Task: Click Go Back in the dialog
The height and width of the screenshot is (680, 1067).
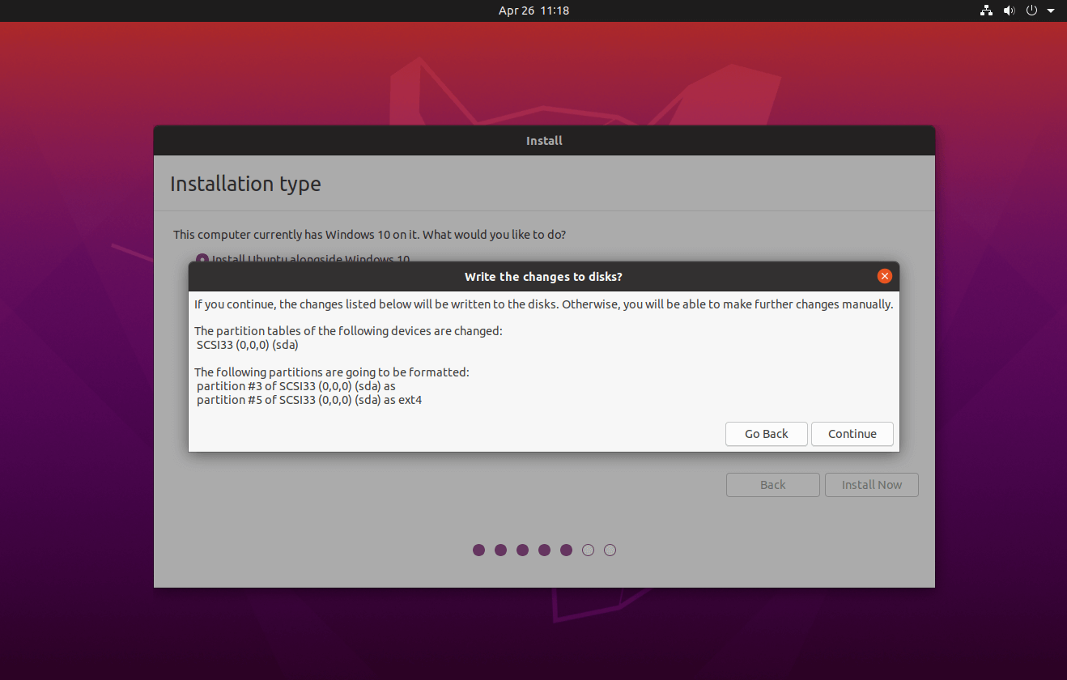Action: click(x=766, y=434)
